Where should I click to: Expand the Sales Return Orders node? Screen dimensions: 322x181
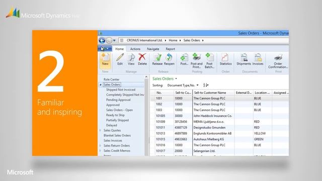point(101,145)
